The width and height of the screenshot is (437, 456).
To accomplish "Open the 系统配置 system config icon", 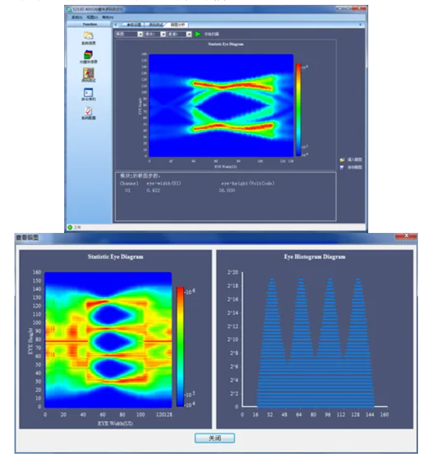I will click(89, 111).
